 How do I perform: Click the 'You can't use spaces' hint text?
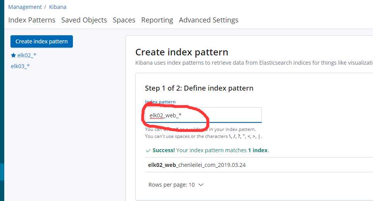click(204, 136)
